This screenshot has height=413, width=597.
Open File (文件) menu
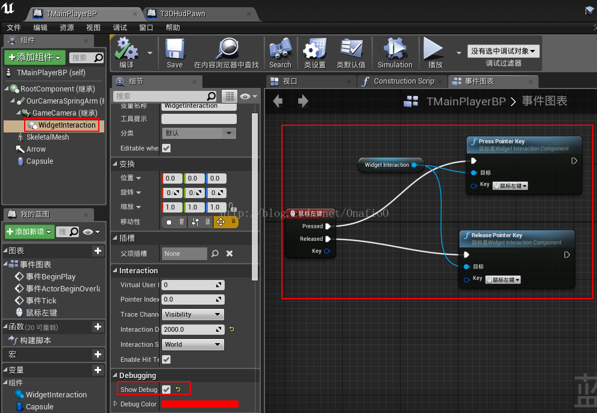point(14,28)
